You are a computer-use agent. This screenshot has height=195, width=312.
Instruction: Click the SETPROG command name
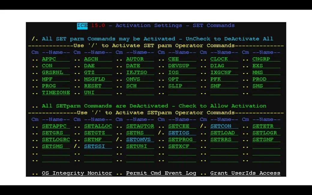coord(180,140)
